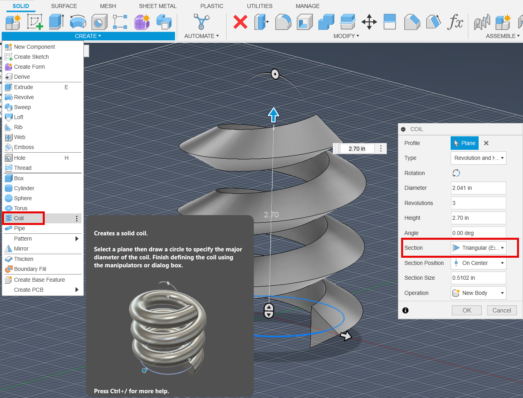Select the Joint icon in Assemble group
Screen dimensions: 523x398
(482, 22)
